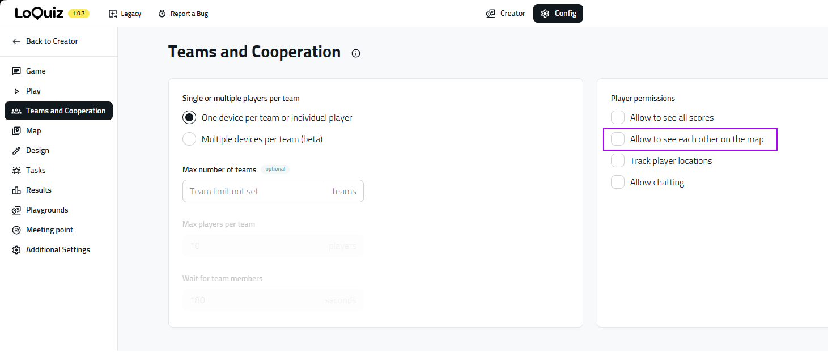Check Allow to see each other on the map
This screenshot has height=352, width=828.
tap(618, 139)
